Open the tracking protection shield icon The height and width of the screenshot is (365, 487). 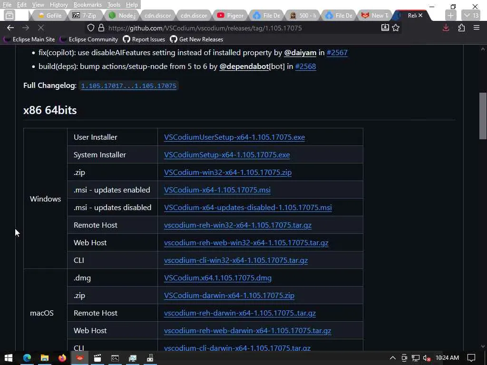tap(91, 28)
